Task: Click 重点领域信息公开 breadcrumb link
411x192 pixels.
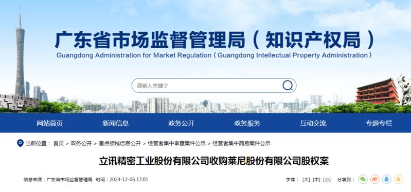Action: (x=120, y=143)
